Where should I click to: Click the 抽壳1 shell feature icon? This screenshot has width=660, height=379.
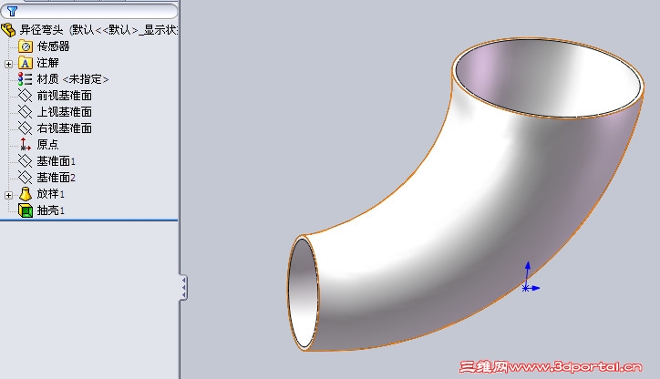pyautogui.click(x=26, y=210)
